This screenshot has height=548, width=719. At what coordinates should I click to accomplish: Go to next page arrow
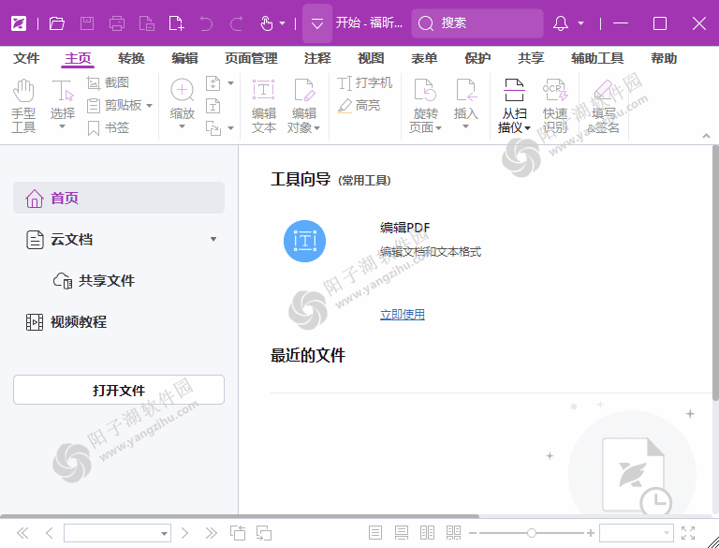pos(184,533)
